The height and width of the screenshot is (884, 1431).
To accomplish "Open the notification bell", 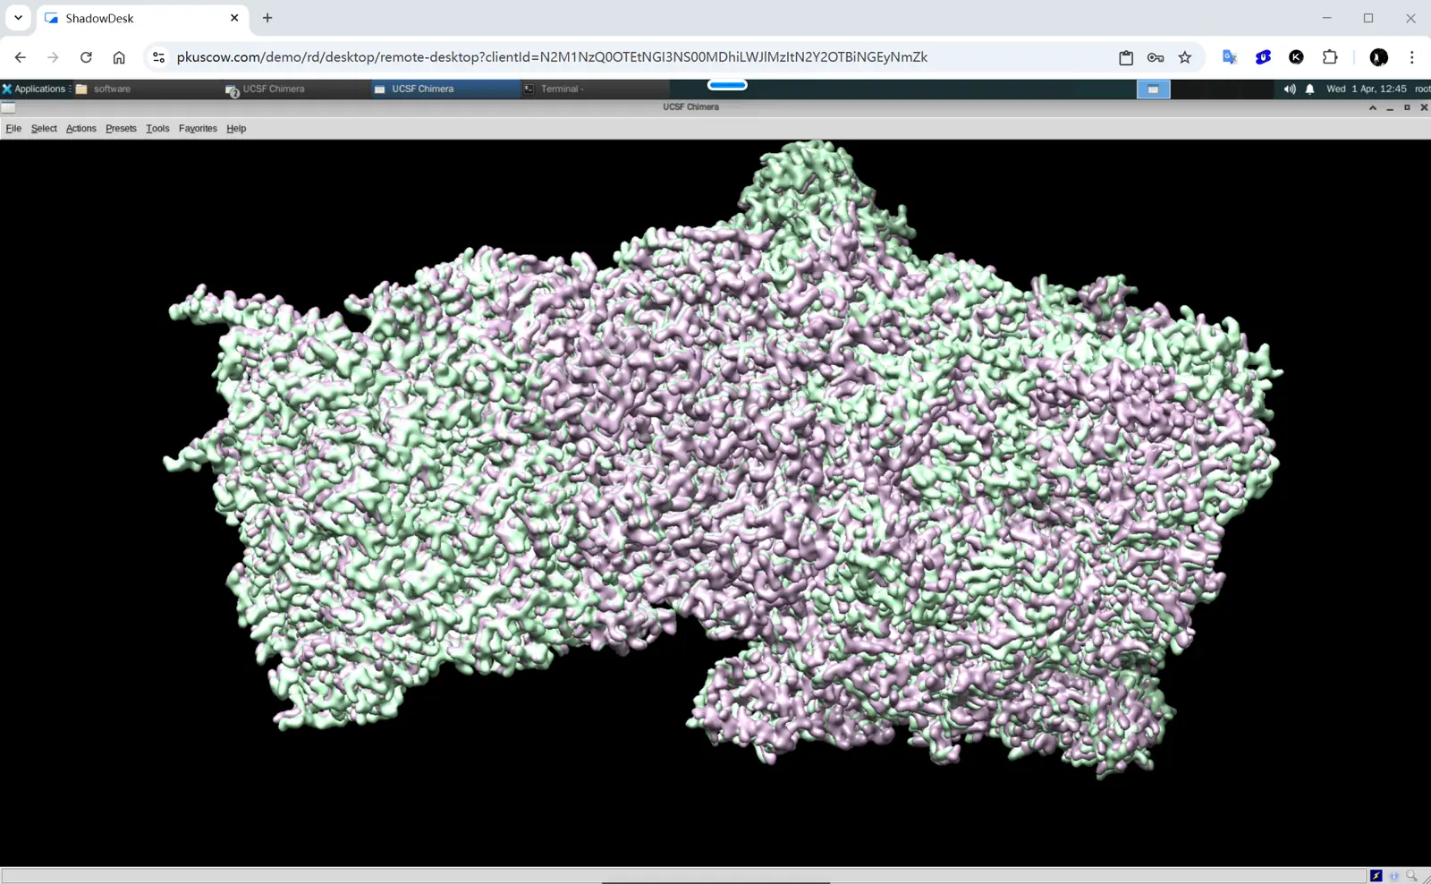I will [1309, 89].
